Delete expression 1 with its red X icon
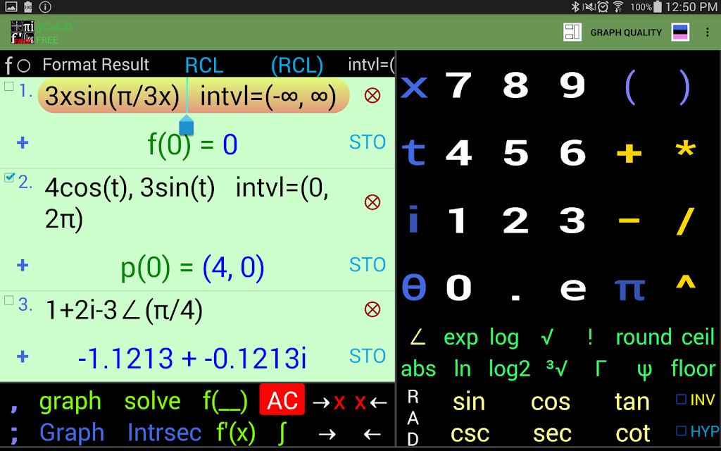The image size is (721, 451). click(372, 96)
